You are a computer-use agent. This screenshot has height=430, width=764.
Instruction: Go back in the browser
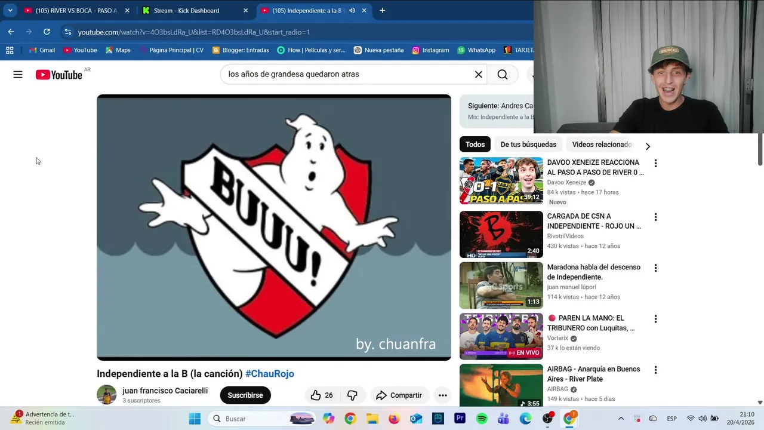click(x=11, y=32)
